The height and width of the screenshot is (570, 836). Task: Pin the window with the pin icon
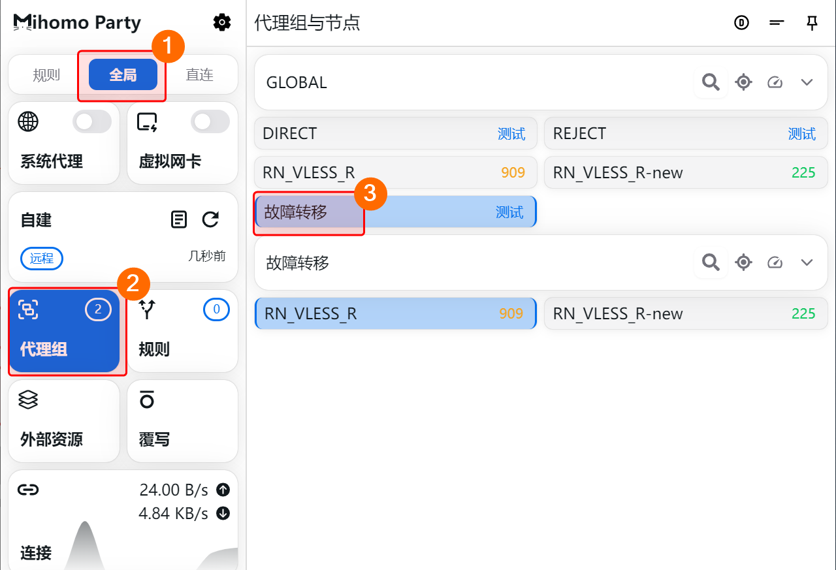[x=812, y=24]
